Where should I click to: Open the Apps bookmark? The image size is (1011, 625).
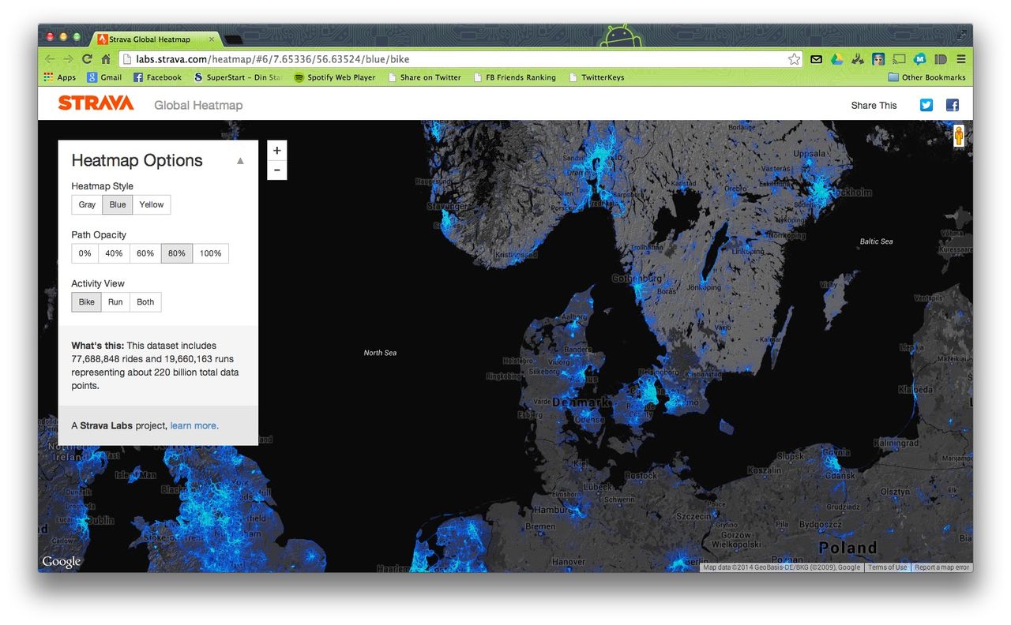60,77
